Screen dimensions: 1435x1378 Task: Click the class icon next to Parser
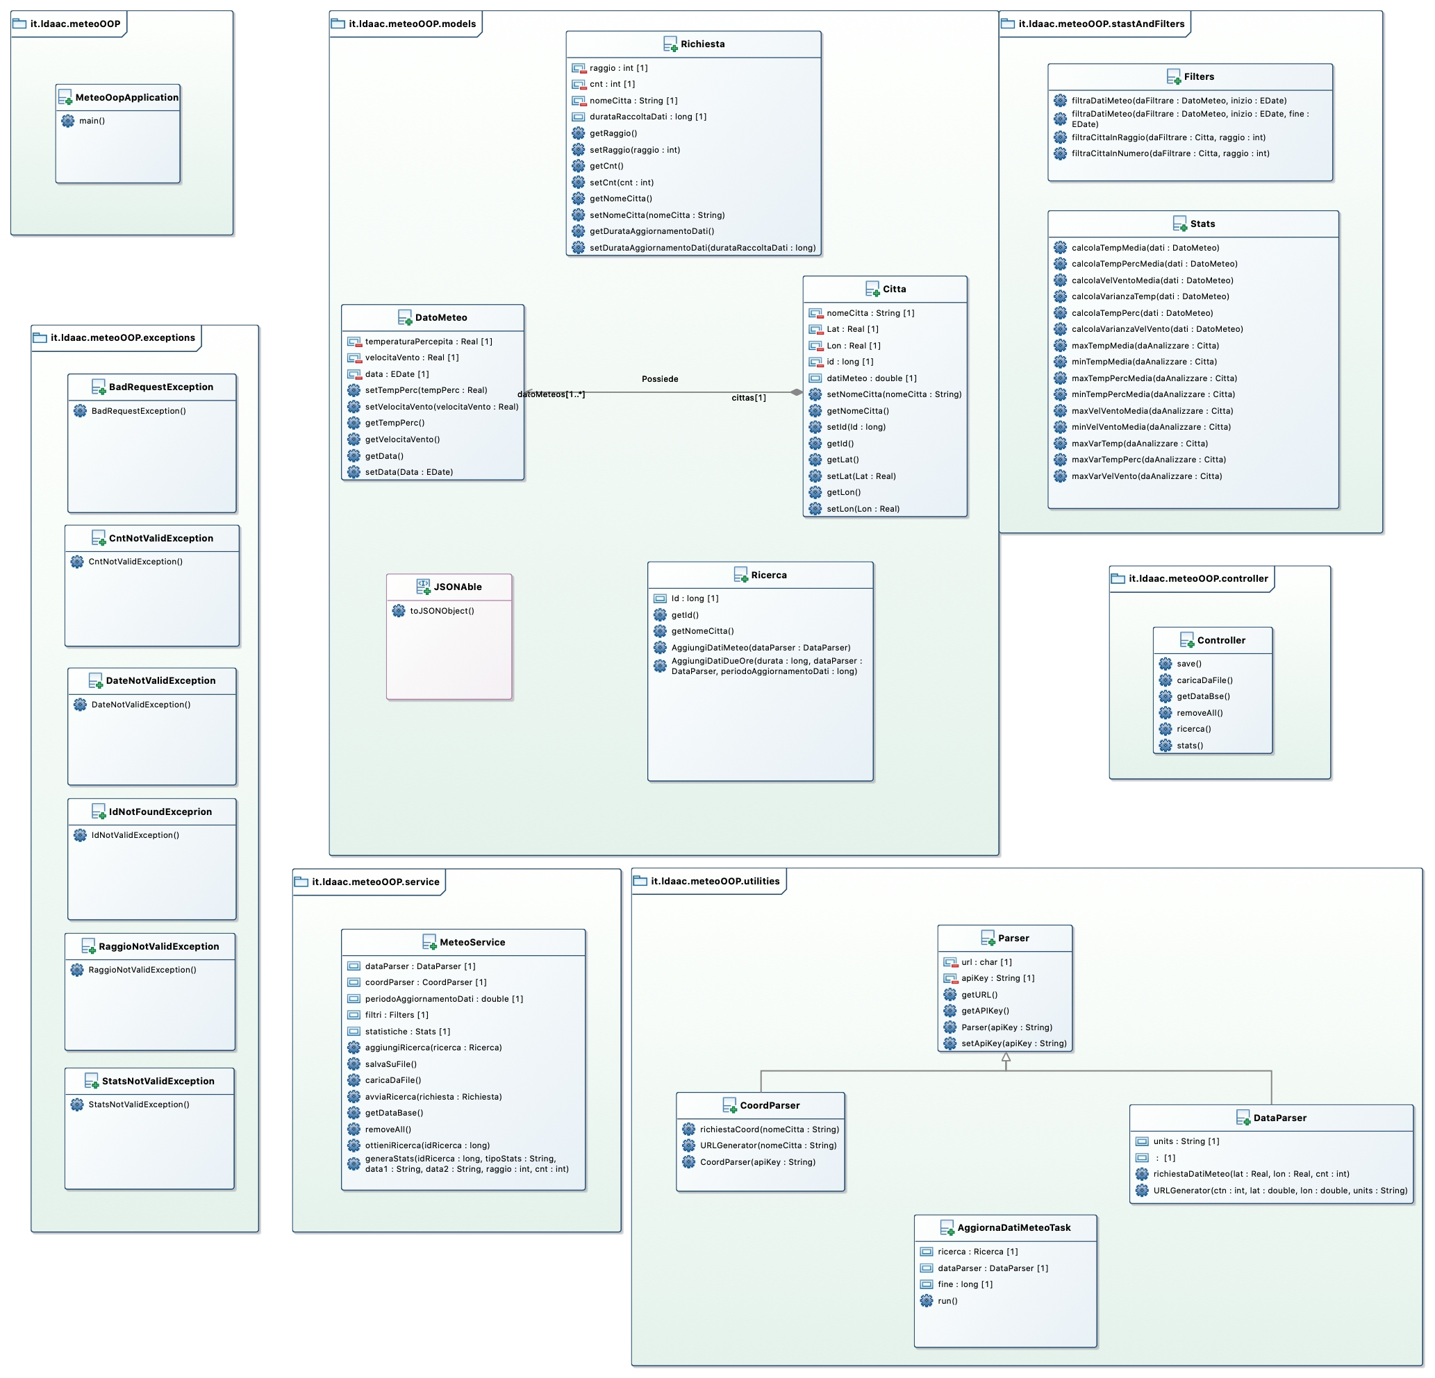(x=988, y=938)
